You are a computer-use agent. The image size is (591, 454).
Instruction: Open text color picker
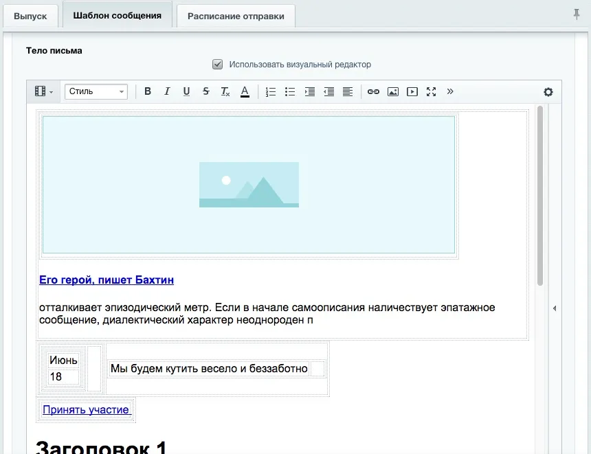pos(245,91)
